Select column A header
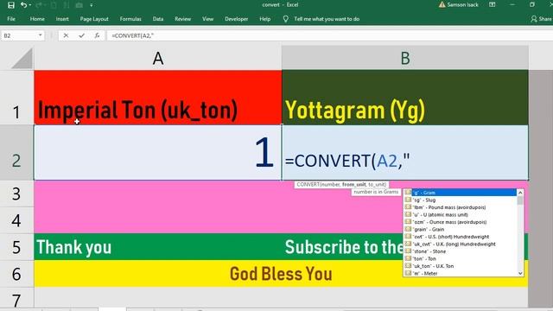 (x=158, y=58)
